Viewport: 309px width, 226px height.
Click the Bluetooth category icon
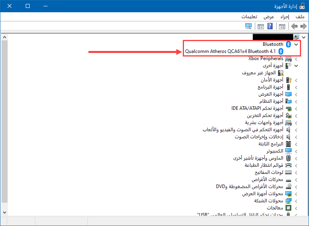[288, 44]
